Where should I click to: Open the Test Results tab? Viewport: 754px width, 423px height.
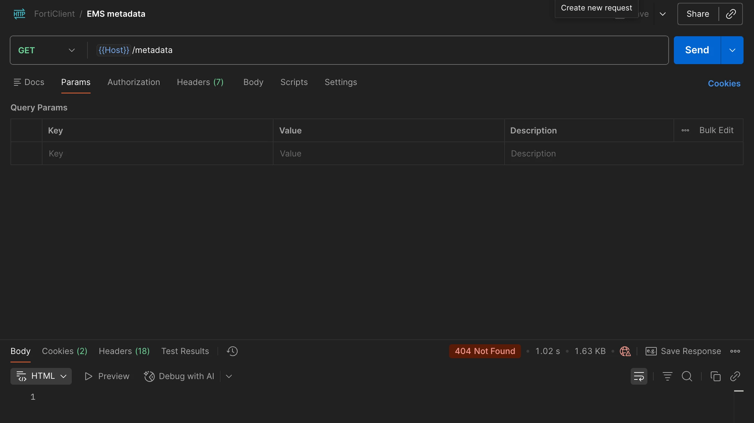coord(185,351)
